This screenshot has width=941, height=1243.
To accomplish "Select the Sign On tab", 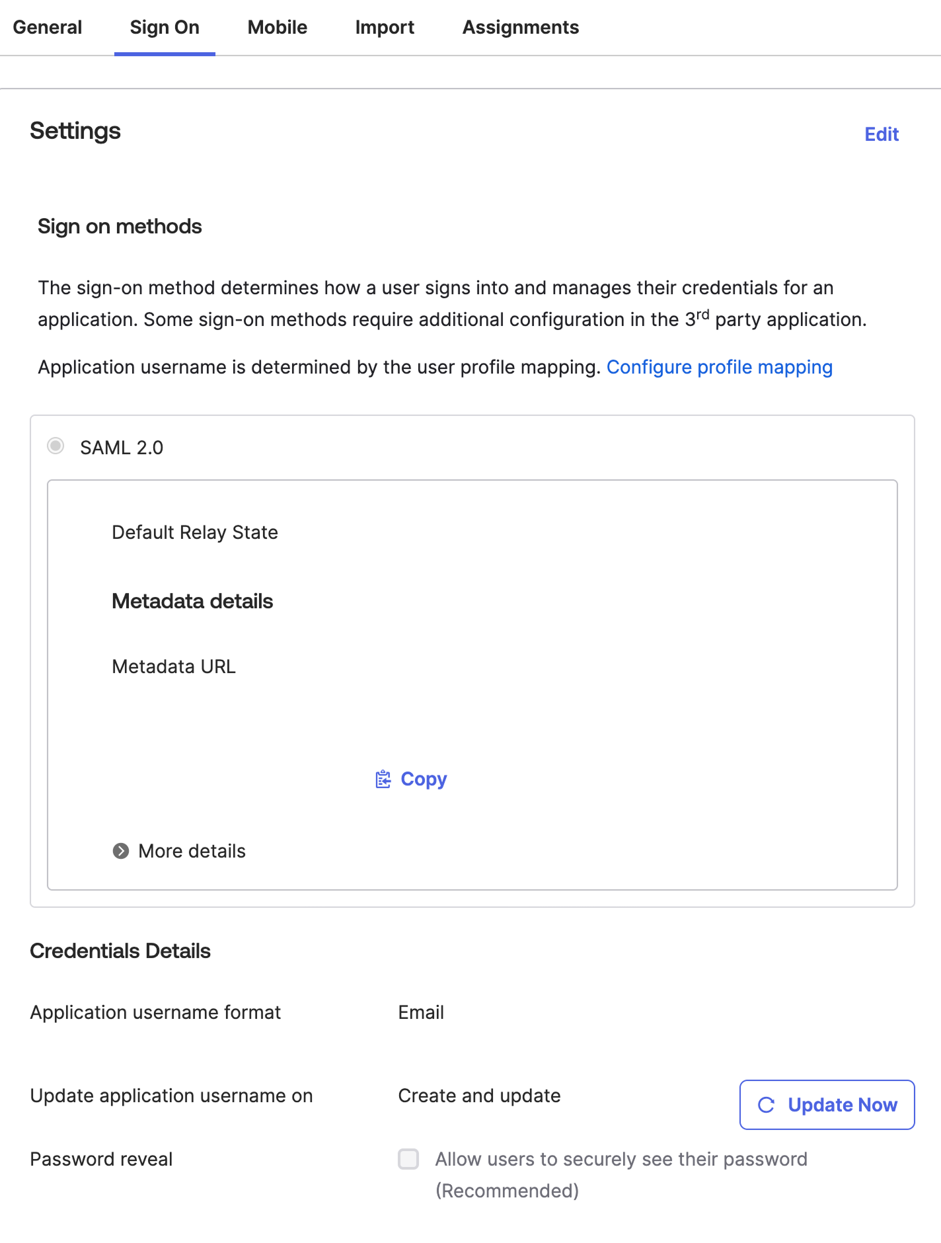I will click(165, 27).
